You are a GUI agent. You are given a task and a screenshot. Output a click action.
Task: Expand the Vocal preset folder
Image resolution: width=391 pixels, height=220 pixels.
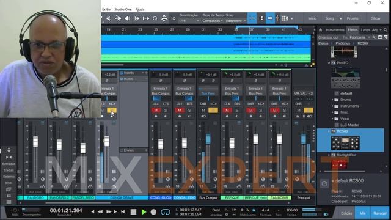pyautogui.click(x=332, y=119)
